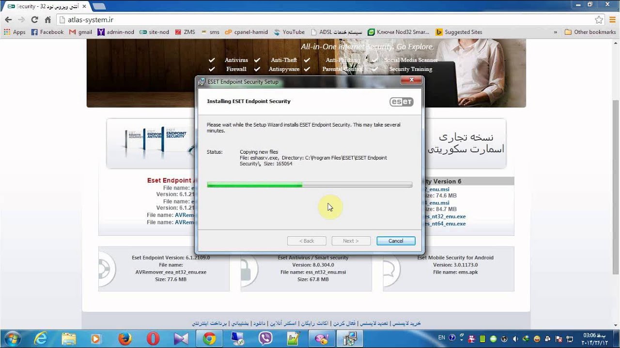Open Visual Studio from the taskbar
The width and height of the screenshot is (620, 348).
(181, 339)
